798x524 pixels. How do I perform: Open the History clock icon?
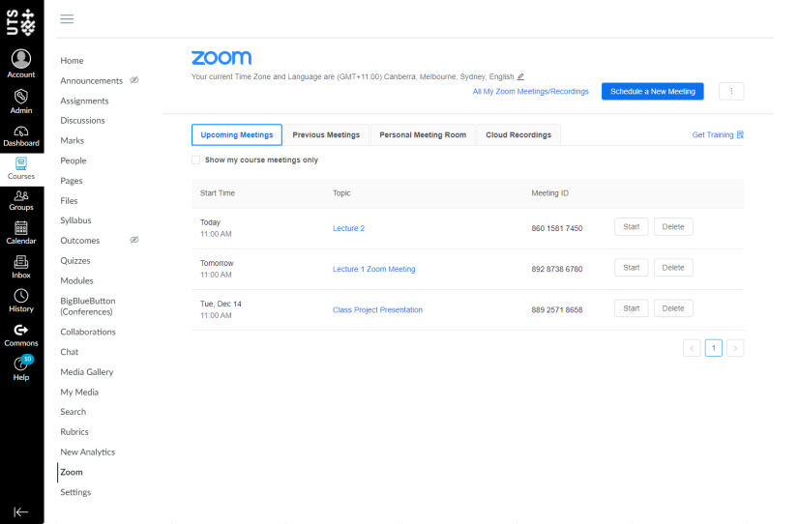(21, 296)
